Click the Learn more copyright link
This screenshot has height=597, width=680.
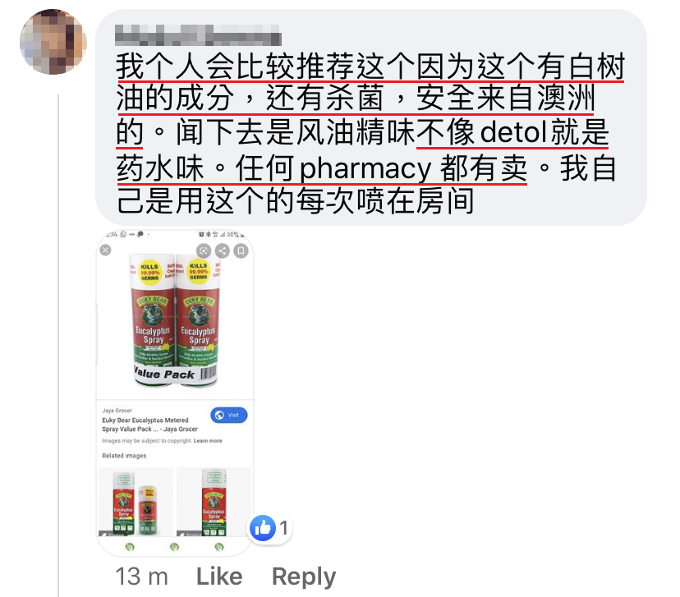coord(208,440)
